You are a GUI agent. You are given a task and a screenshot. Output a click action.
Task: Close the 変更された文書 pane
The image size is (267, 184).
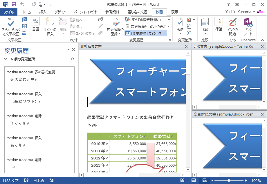(x=262, y=115)
